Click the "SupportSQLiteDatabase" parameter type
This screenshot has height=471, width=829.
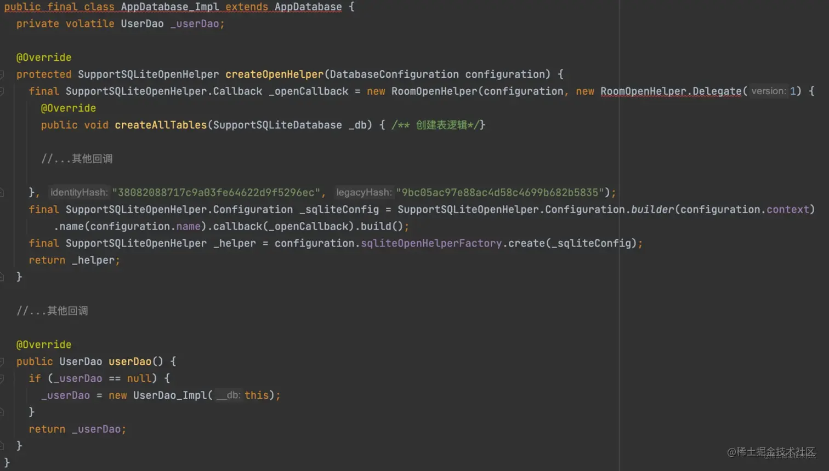[x=277, y=125]
